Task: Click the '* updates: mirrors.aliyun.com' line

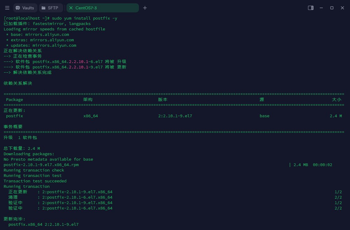Action: click(x=41, y=45)
